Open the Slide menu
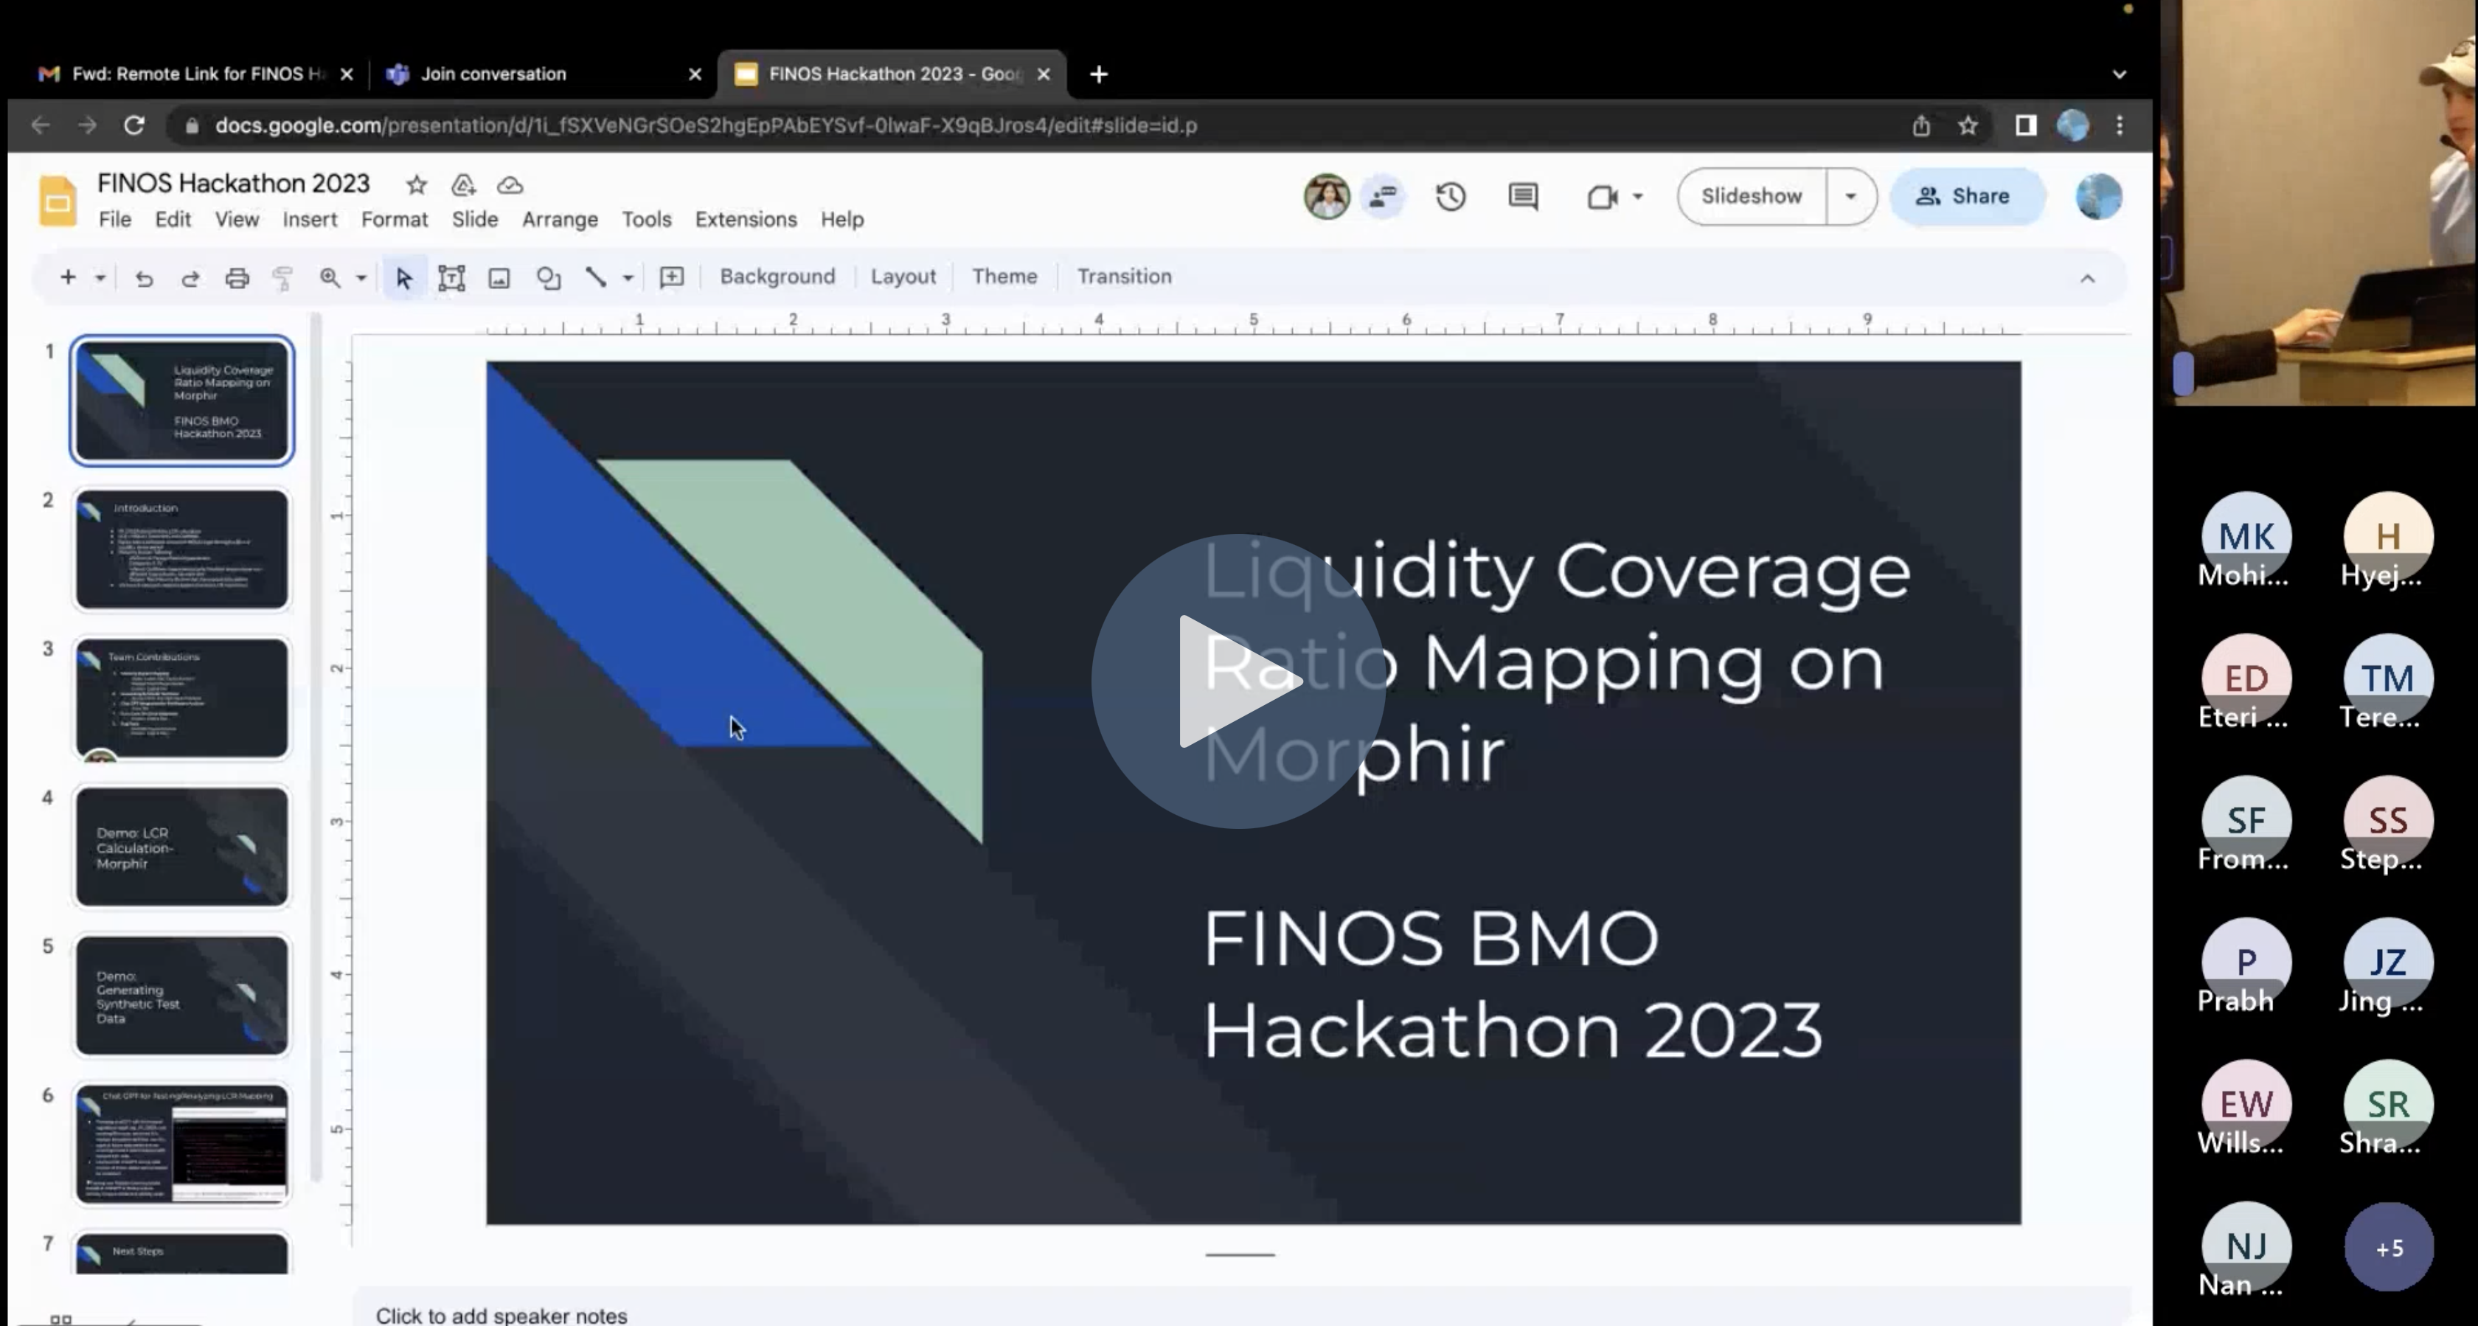The width and height of the screenshot is (2478, 1326). 475,219
